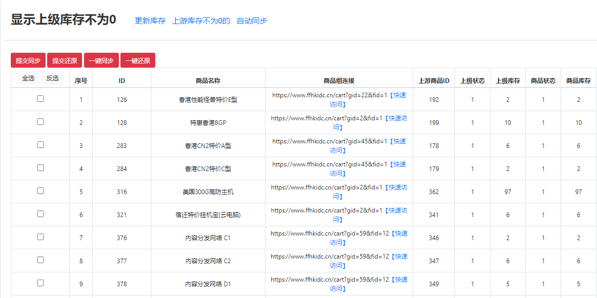
Task: Click upstream product ID 341
Action: [434, 215]
